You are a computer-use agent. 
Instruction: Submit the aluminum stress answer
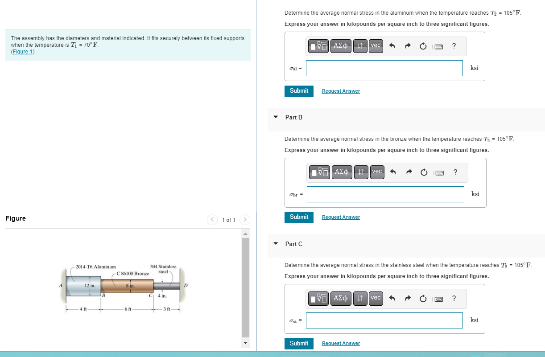299,91
